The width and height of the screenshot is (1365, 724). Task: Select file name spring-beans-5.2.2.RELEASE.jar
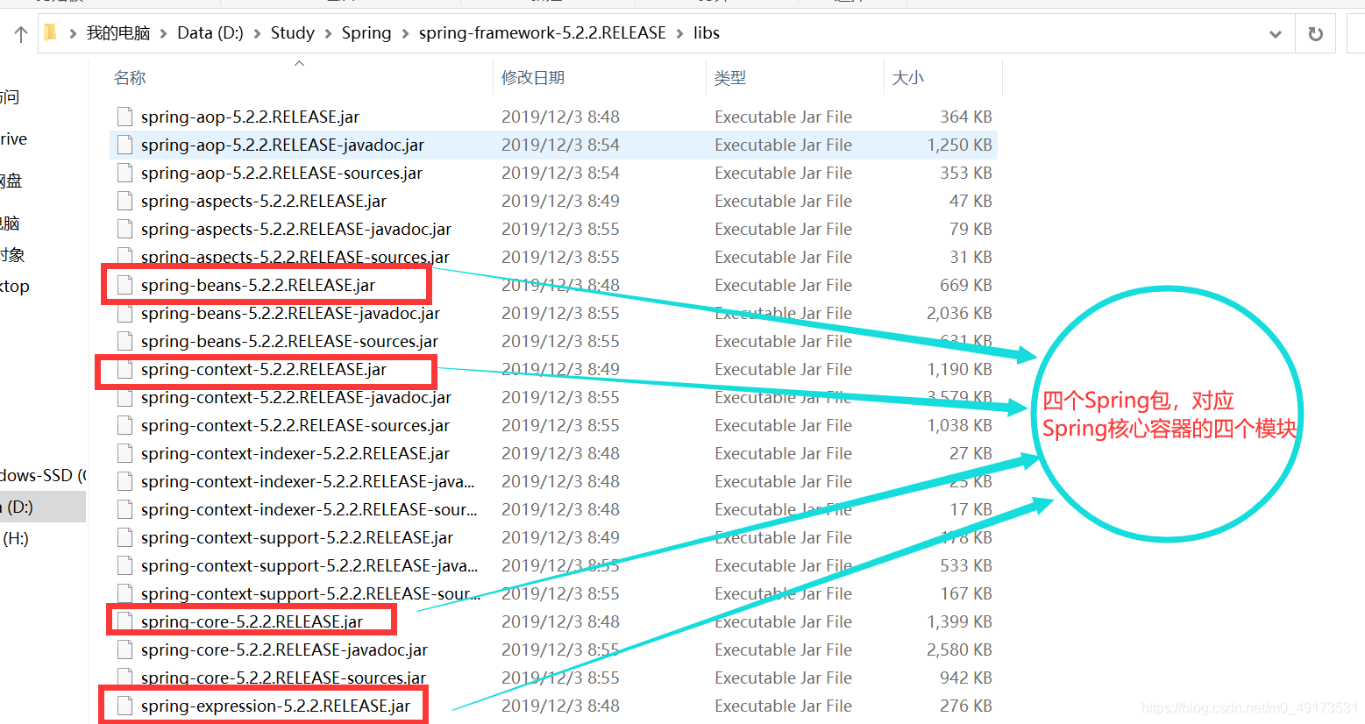(258, 285)
